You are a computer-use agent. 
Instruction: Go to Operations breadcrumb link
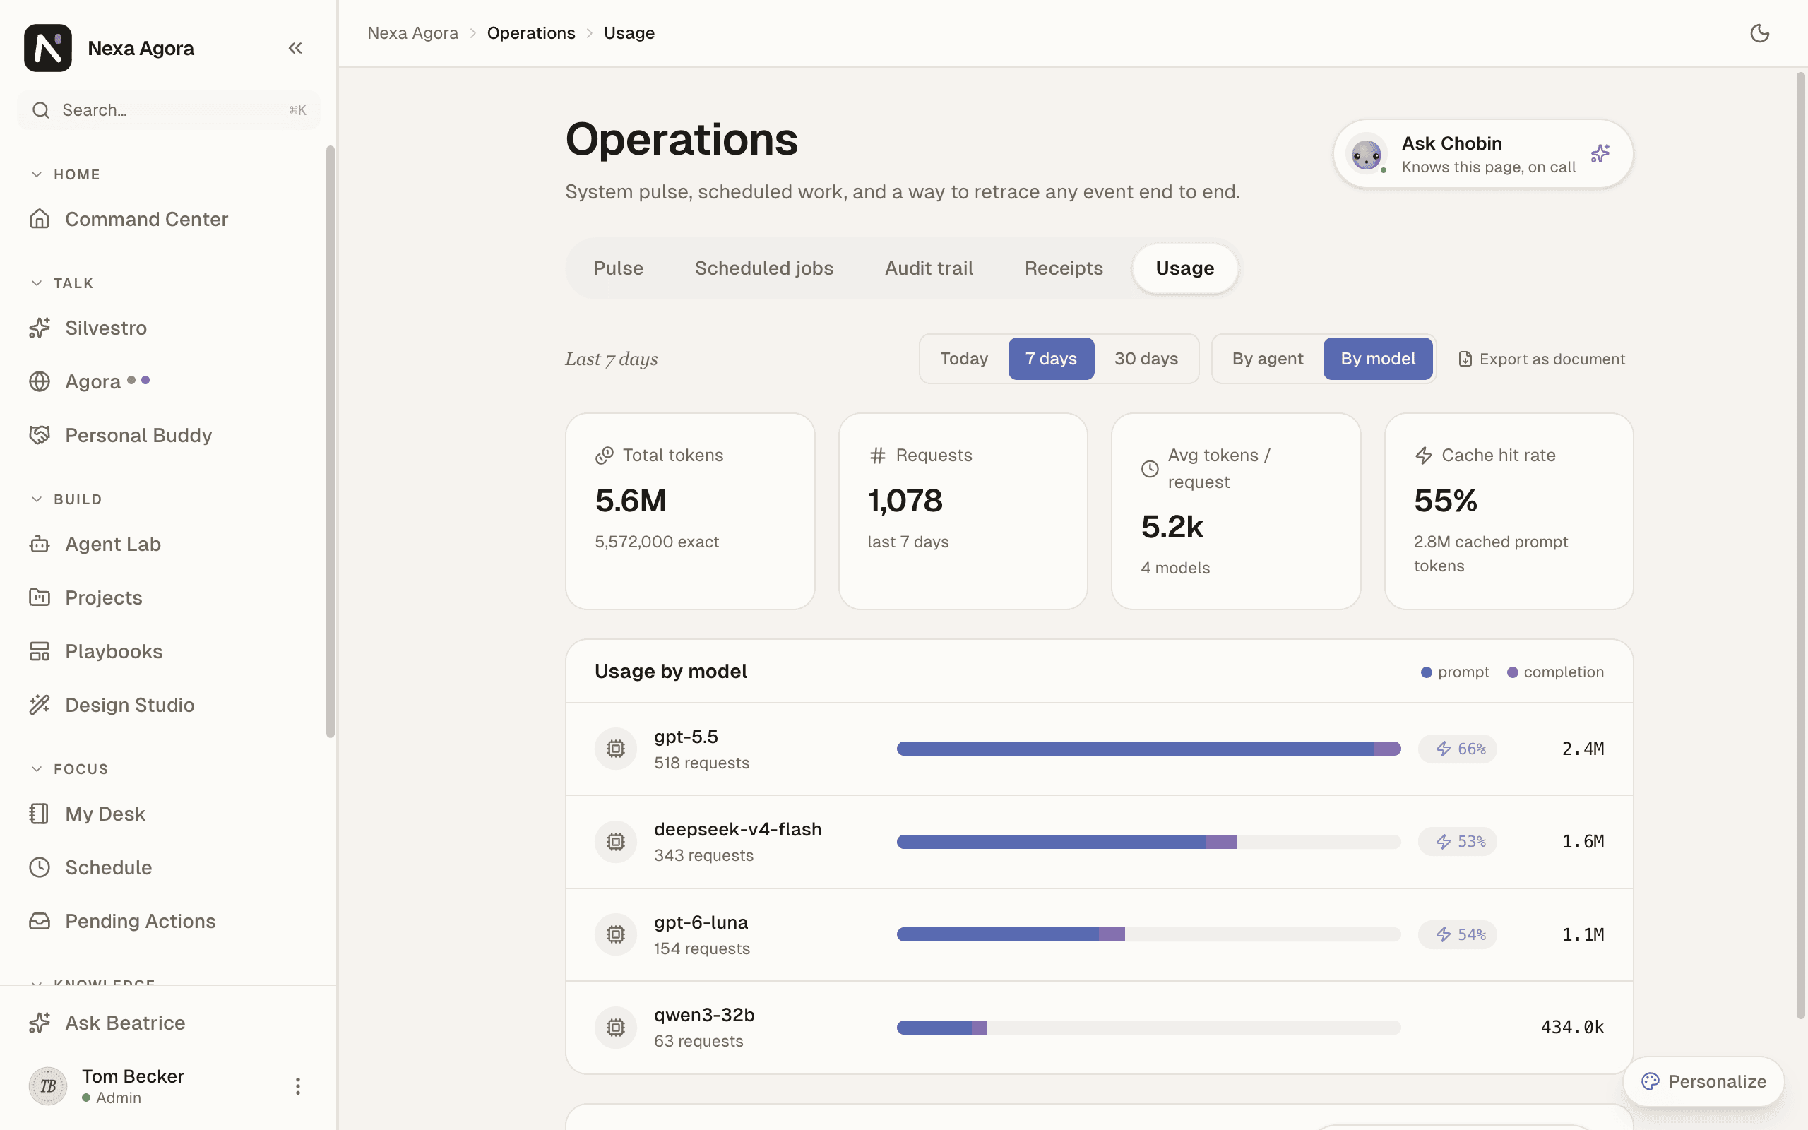pyautogui.click(x=530, y=33)
